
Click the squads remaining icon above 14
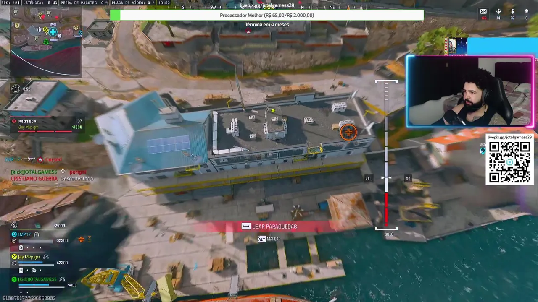(x=498, y=12)
